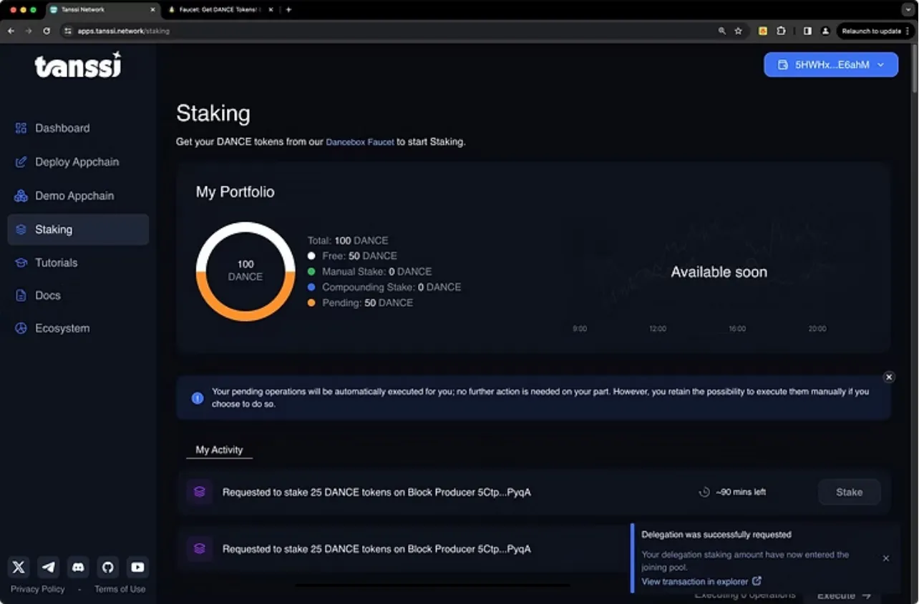Select Deploy Appchain in the sidebar
The height and width of the screenshot is (604, 919).
pos(77,162)
